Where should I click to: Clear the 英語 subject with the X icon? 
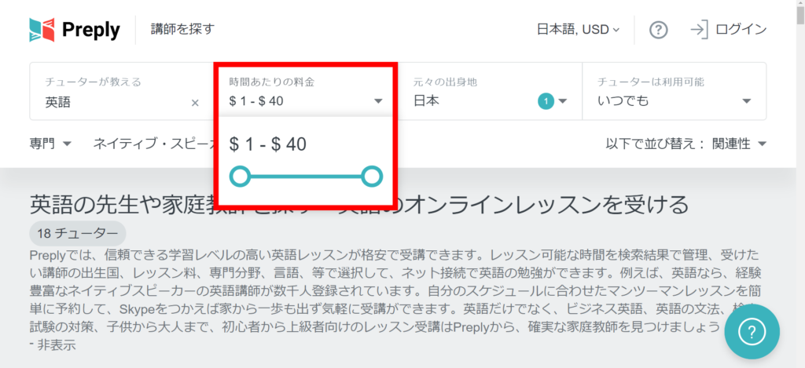point(195,102)
